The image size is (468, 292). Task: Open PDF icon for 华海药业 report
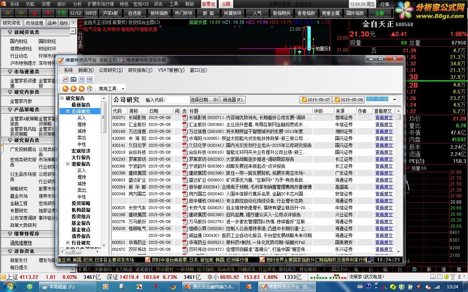coord(185,242)
